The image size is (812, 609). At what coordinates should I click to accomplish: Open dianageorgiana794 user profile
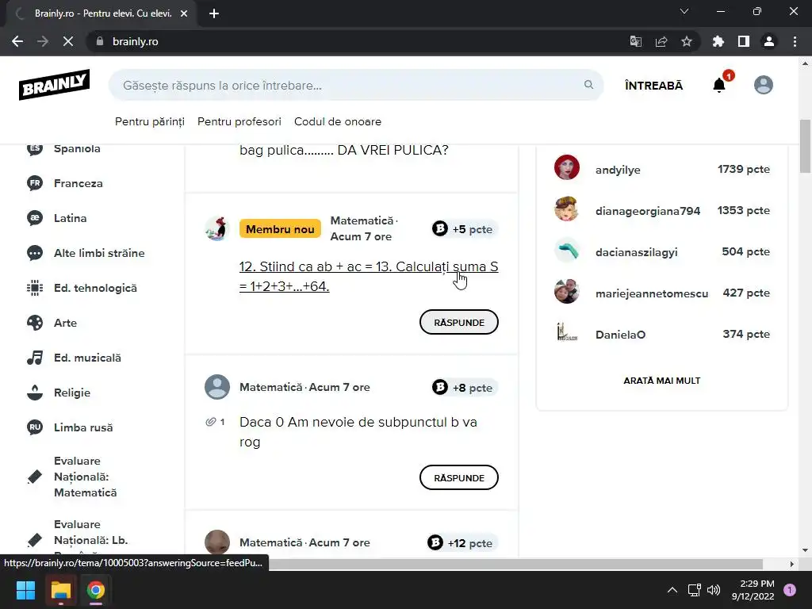648,211
